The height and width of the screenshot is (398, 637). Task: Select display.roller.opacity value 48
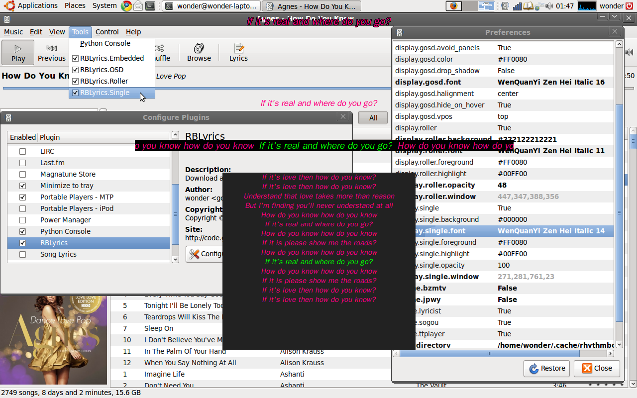coord(502,185)
